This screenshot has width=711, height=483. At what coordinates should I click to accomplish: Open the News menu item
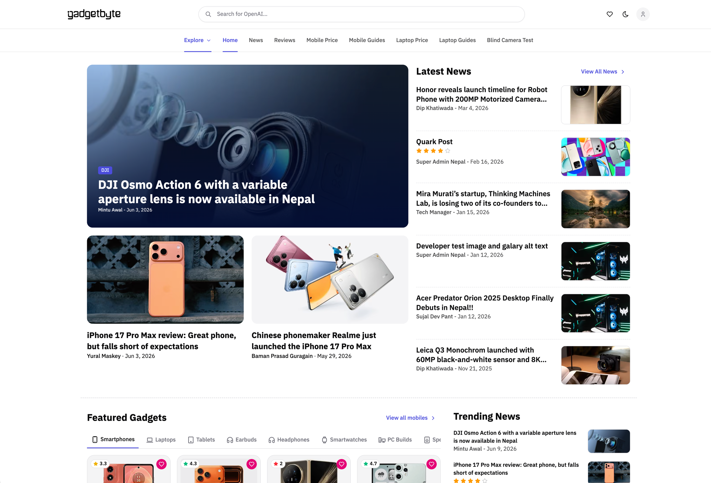coord(256,40)
